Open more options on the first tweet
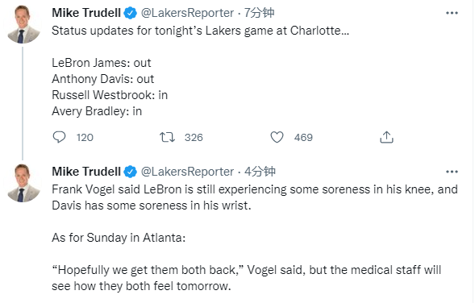This screenshot has height=303, width=475. point(452,13)
